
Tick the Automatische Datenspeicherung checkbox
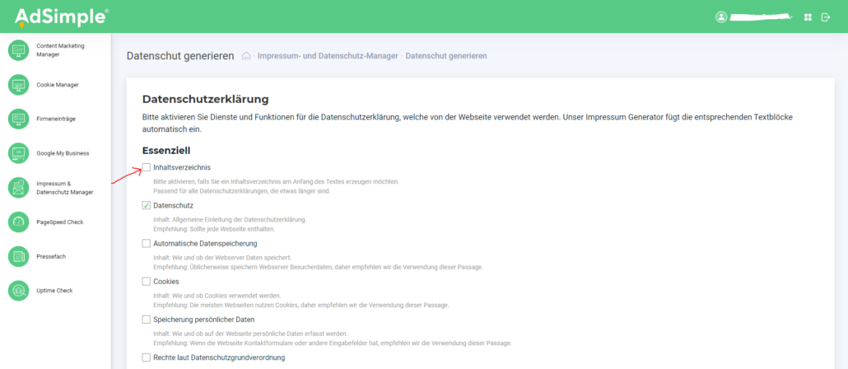click(147, 243)
